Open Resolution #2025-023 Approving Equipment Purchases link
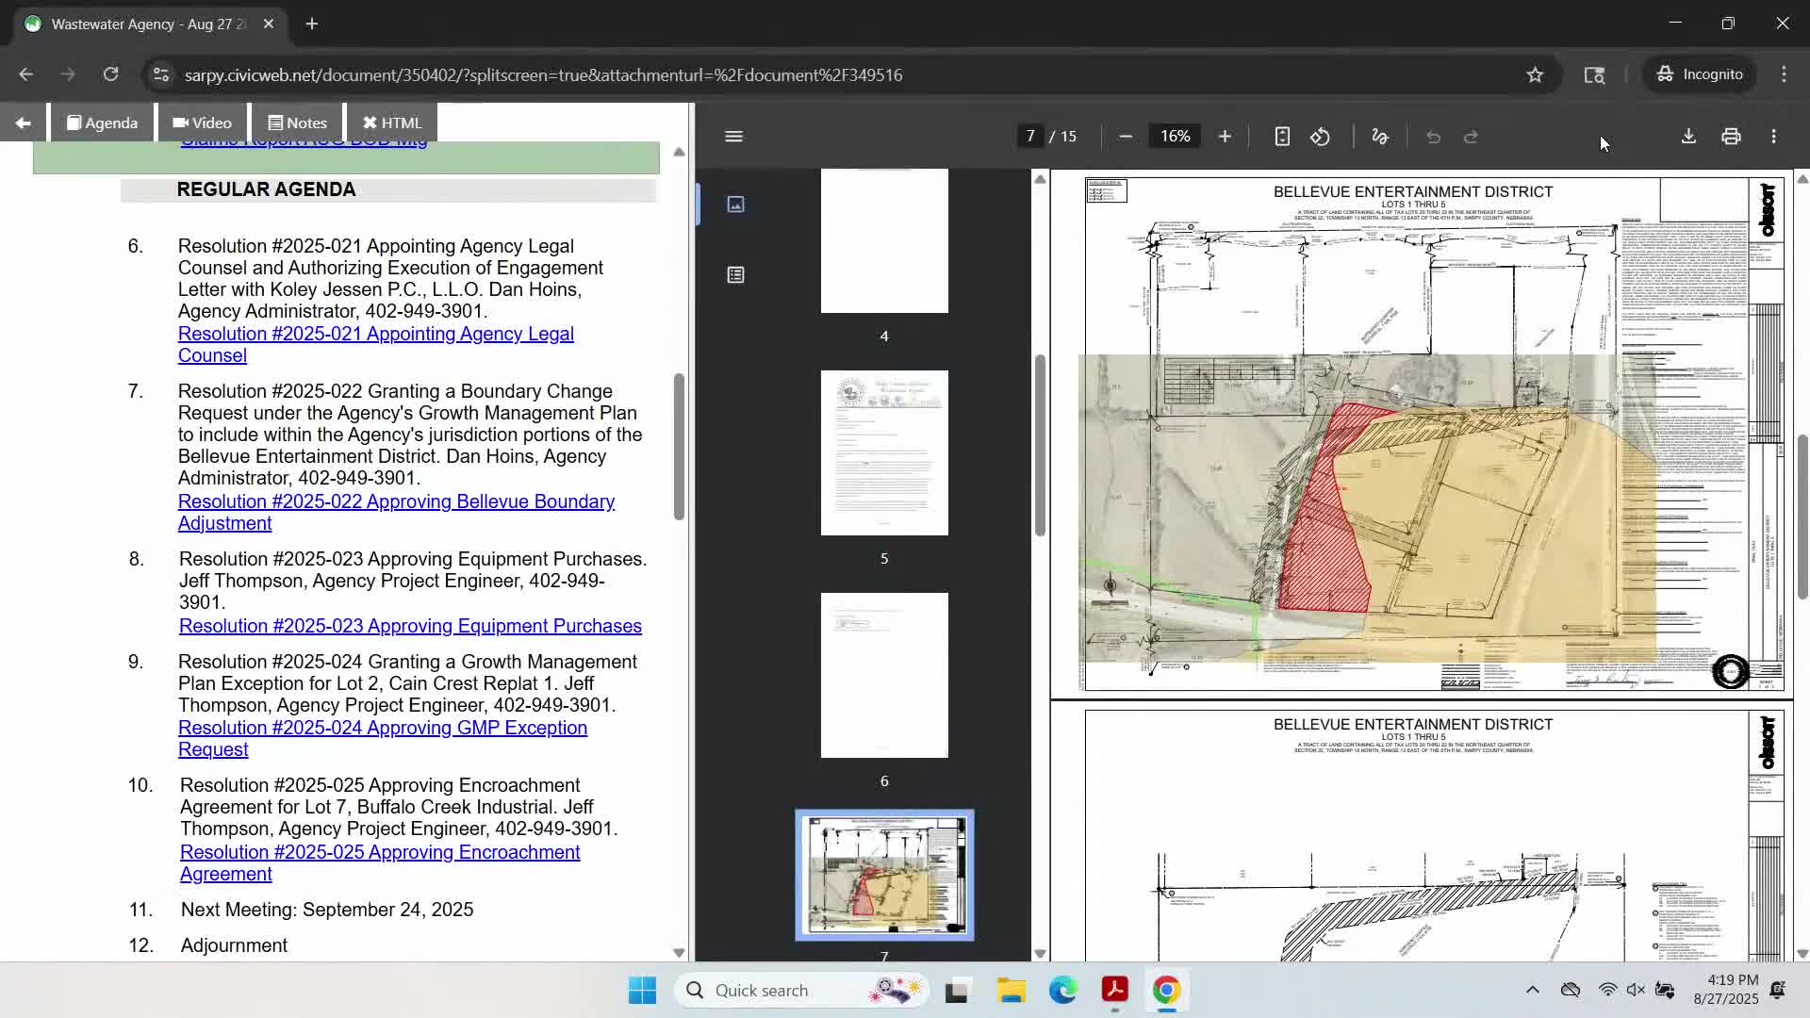The height and width of the screenshot is (1018, 1810). (410, 626)
